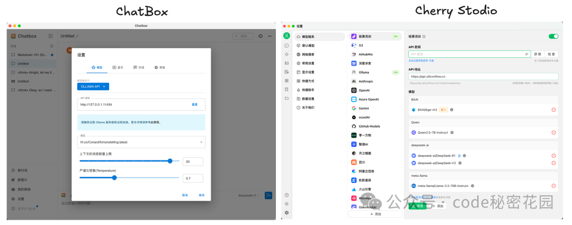Viewport: 572px width, 225px height.
Task: Select 默认模型 in Cherry Studio settings menu
Action: [x=319, y=46]
